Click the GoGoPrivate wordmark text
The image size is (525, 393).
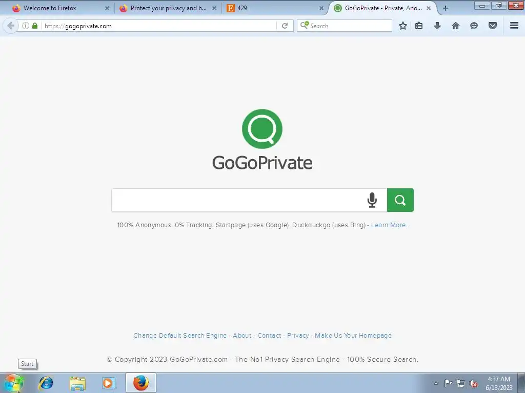click(x=262, y=163)
